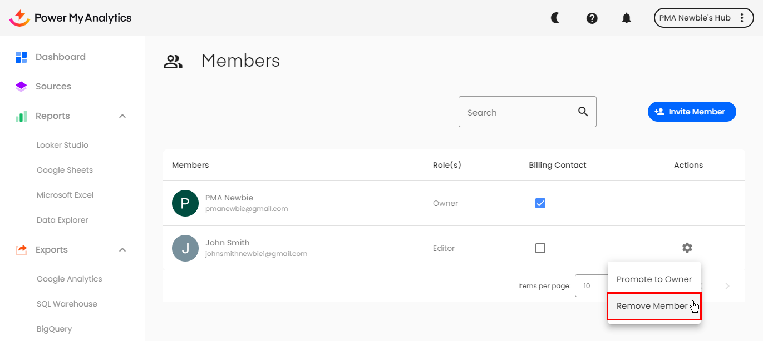This screenshot has height=341, width=763.
Task: Choose Remove Member from menu
Action: point(652,306)
